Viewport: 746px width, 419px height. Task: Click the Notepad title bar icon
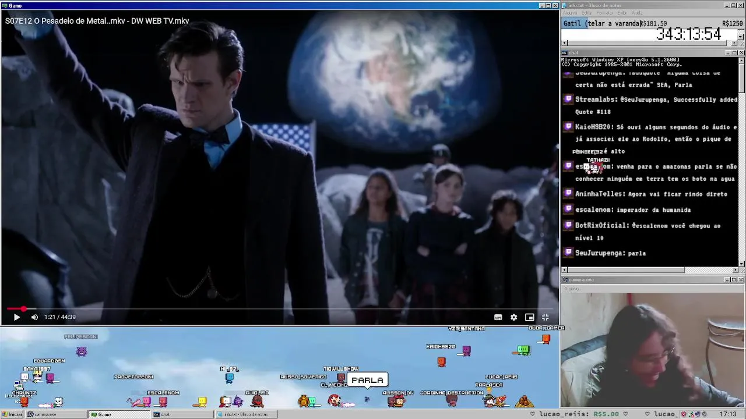tap(565, 5)
